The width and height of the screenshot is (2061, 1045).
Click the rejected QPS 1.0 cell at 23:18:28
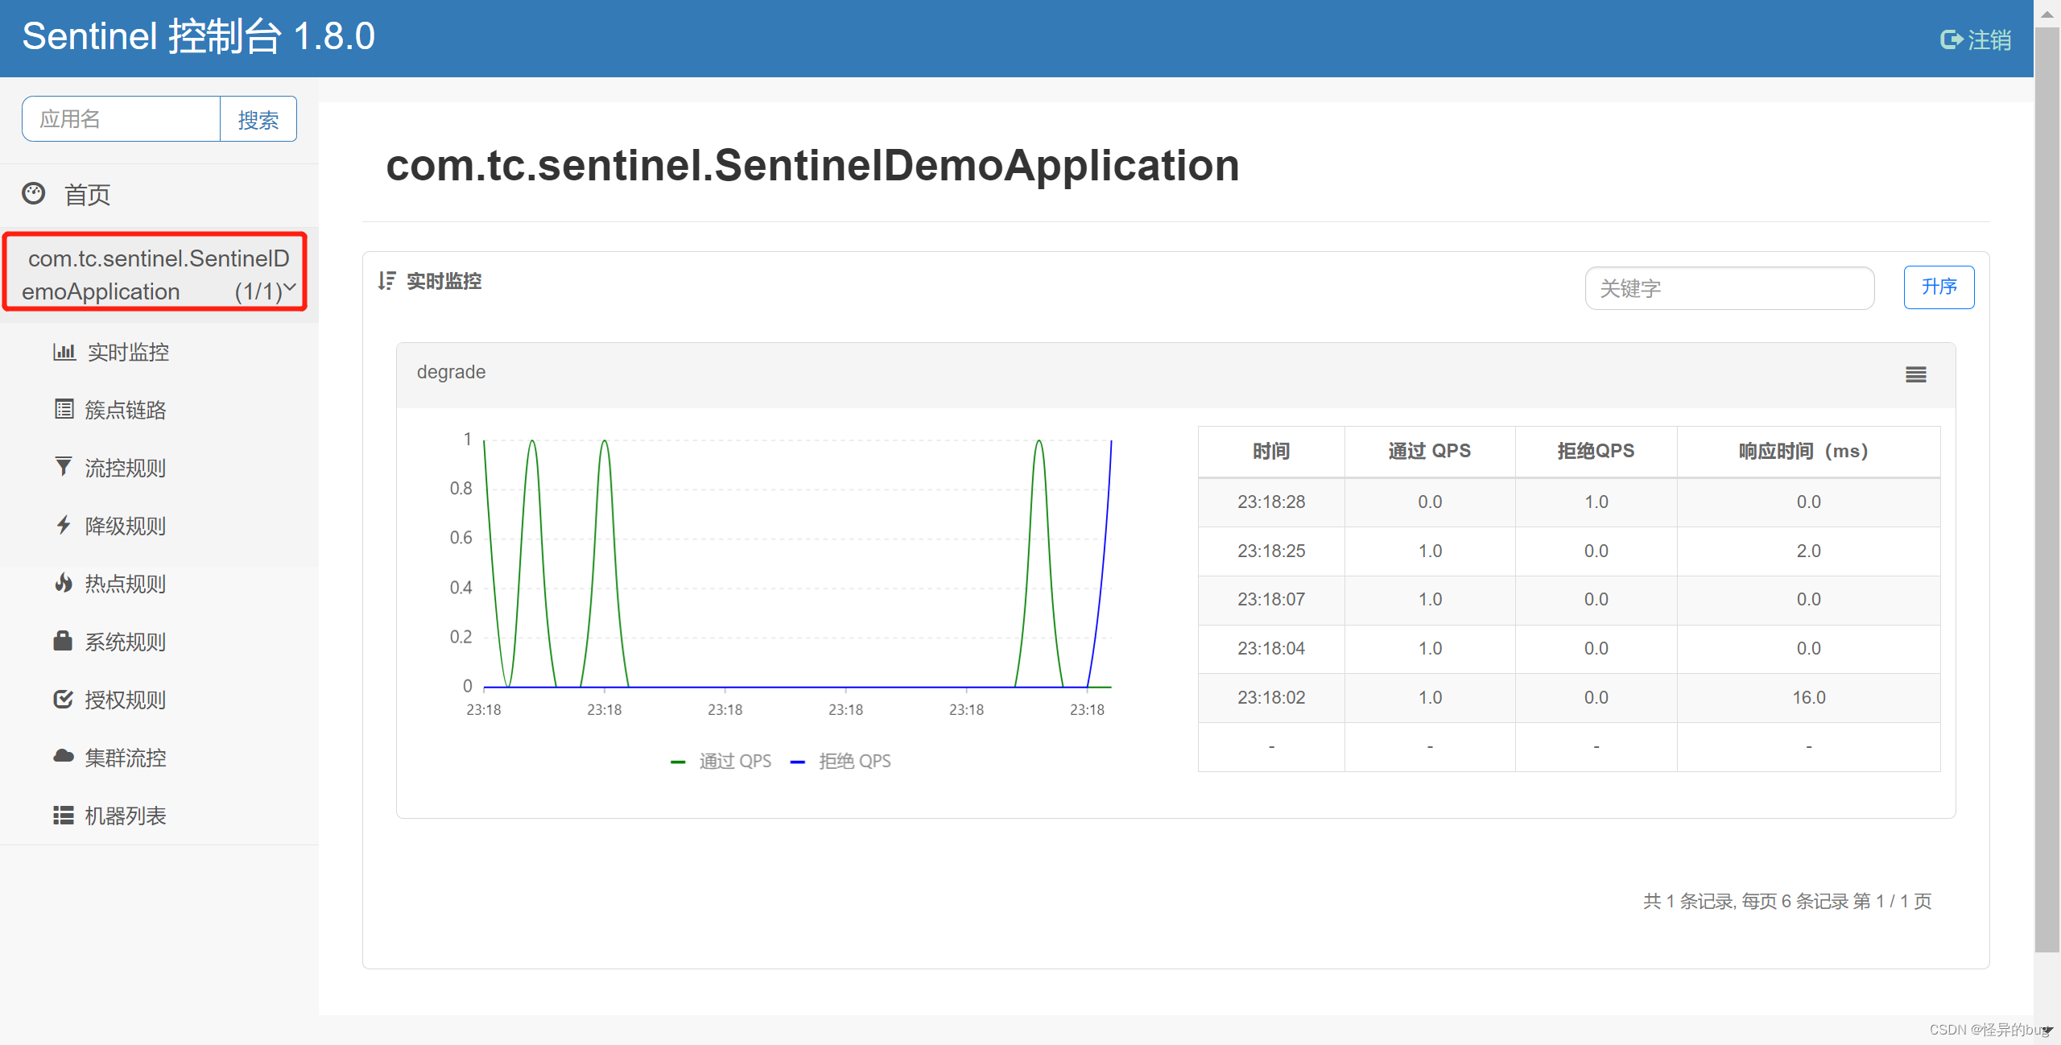pyautogui.click(x=1596, y=502)
